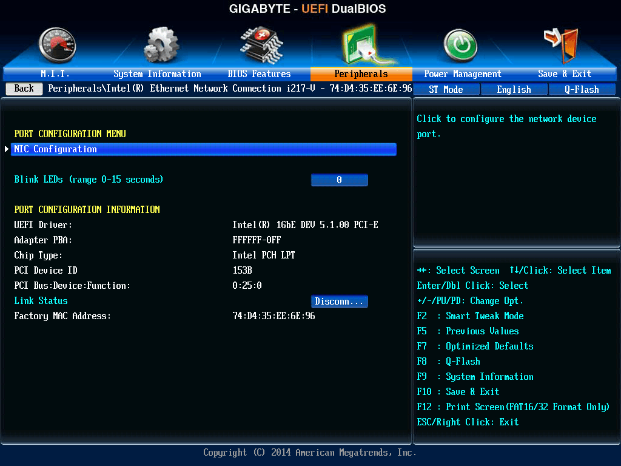This screenshot has width=621, height=466.
Task: Click the Factory MAC Address: label
Action: point(62,316)
